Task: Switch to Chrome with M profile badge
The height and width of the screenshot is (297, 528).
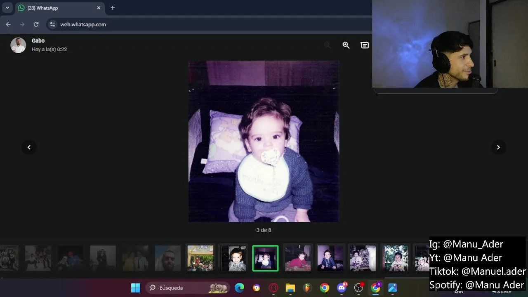Action: click(376, 288)
